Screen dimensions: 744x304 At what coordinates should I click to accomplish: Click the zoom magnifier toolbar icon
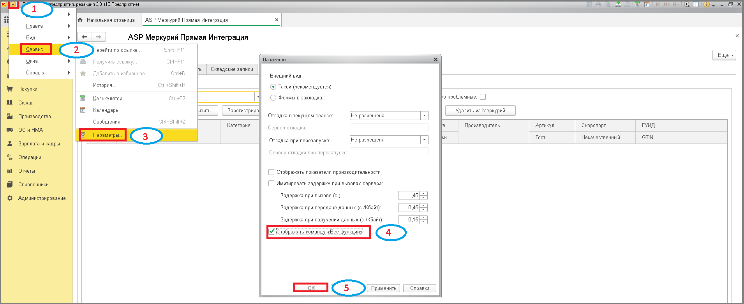pos(687,4)
